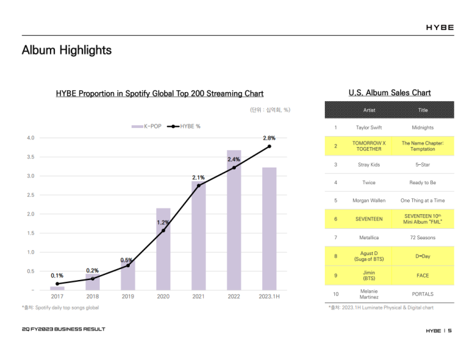Click the 2.1% data label
Image resolution: width=475 pixels, height=344 pixels.
point(198,178)
